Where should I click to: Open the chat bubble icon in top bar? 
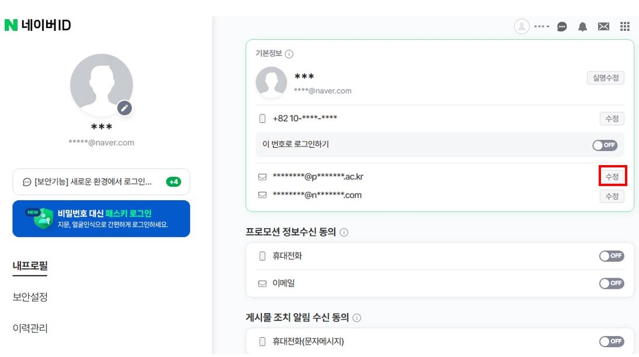tap(562, 27)
